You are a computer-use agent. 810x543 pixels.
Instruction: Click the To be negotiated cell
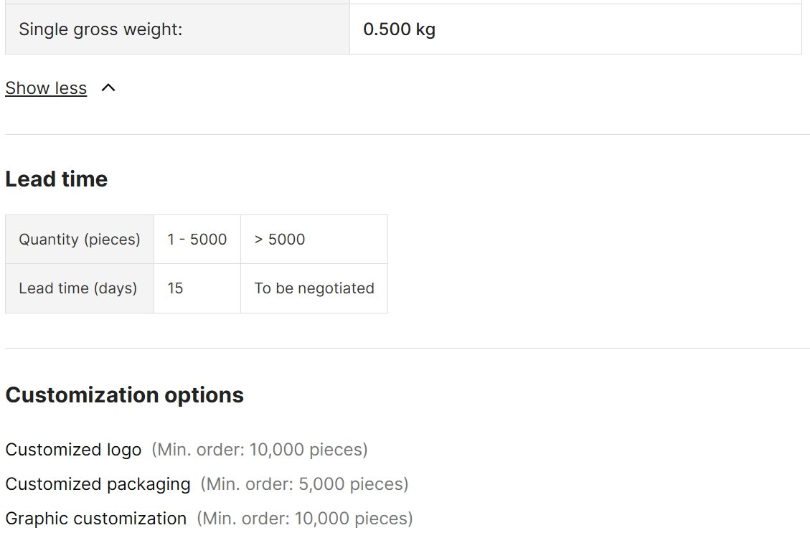[314, 288]
